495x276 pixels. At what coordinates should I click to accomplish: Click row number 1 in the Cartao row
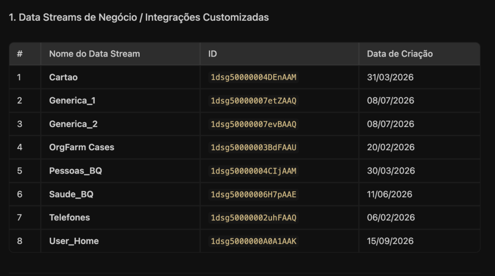[x=19, y=77]
